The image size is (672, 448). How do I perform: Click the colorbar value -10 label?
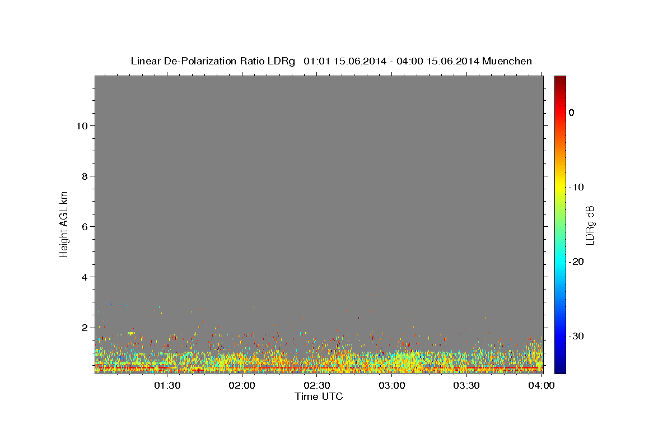click(x=577, y=187)
